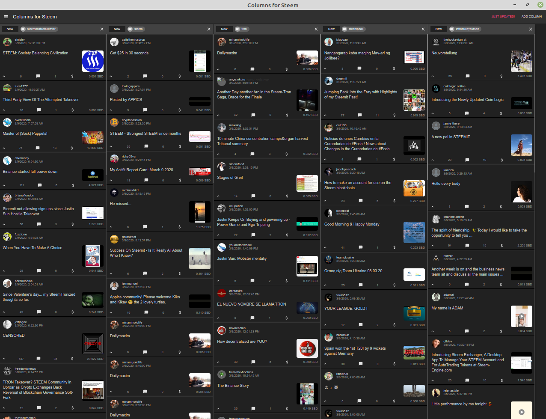Open the brianoflondon username link
The image size is (546, 419).
pos(24,196)
